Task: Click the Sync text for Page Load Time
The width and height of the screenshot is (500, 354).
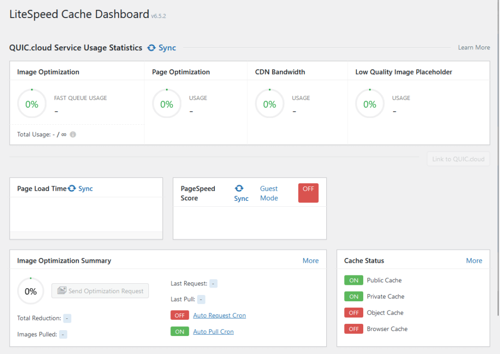Action: click(x=85, y=189)
